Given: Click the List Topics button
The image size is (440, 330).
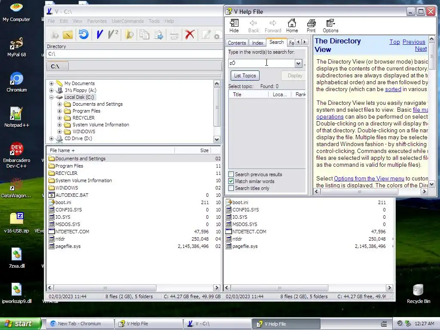Looking at the screenshot, I should [245, 76].
